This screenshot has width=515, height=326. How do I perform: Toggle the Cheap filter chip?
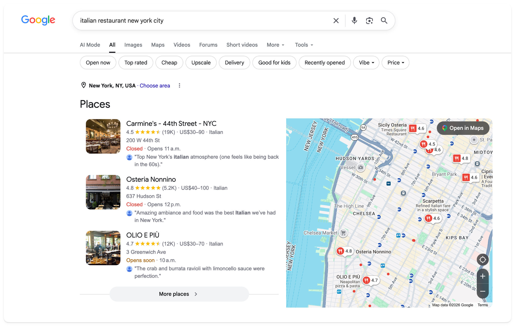[169, 63]
